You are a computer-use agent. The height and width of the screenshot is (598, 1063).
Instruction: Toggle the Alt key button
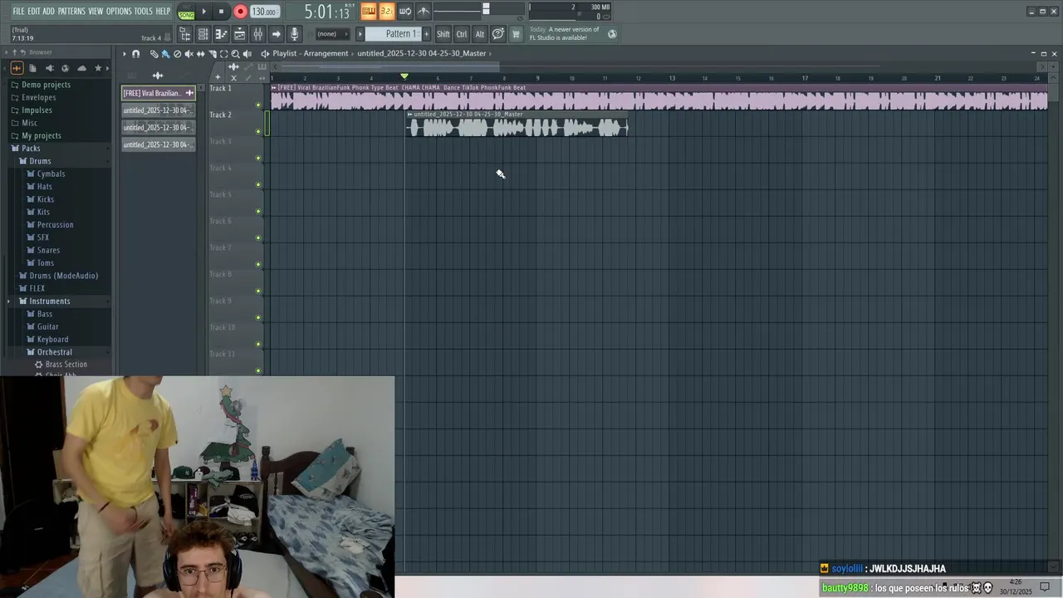point(479,34)
